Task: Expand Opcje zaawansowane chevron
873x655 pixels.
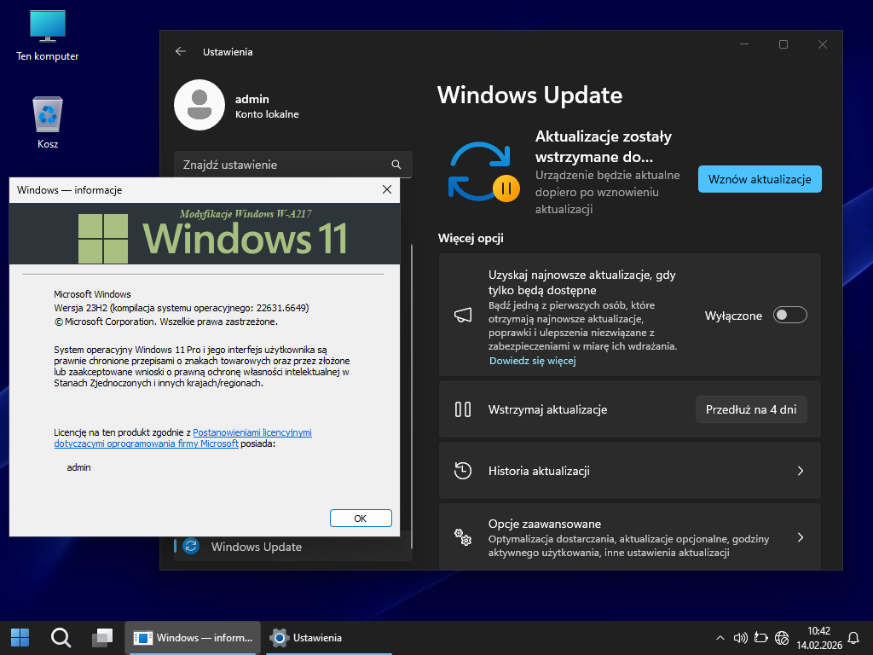Action: point(800,537)
